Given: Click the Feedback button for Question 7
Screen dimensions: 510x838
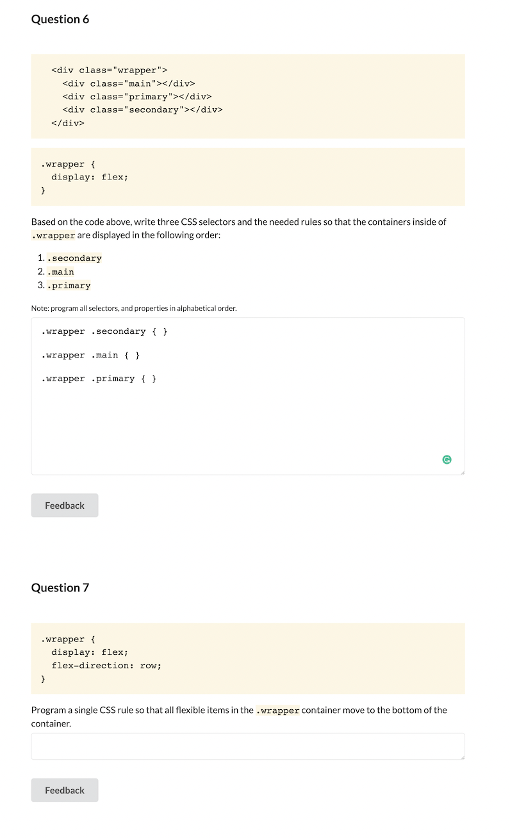Looking at the screenshot, I should click(x=64, y=790).
